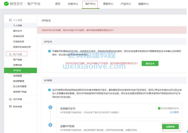Open 待审核任务 in the sidebar

[x=18, y=36]
